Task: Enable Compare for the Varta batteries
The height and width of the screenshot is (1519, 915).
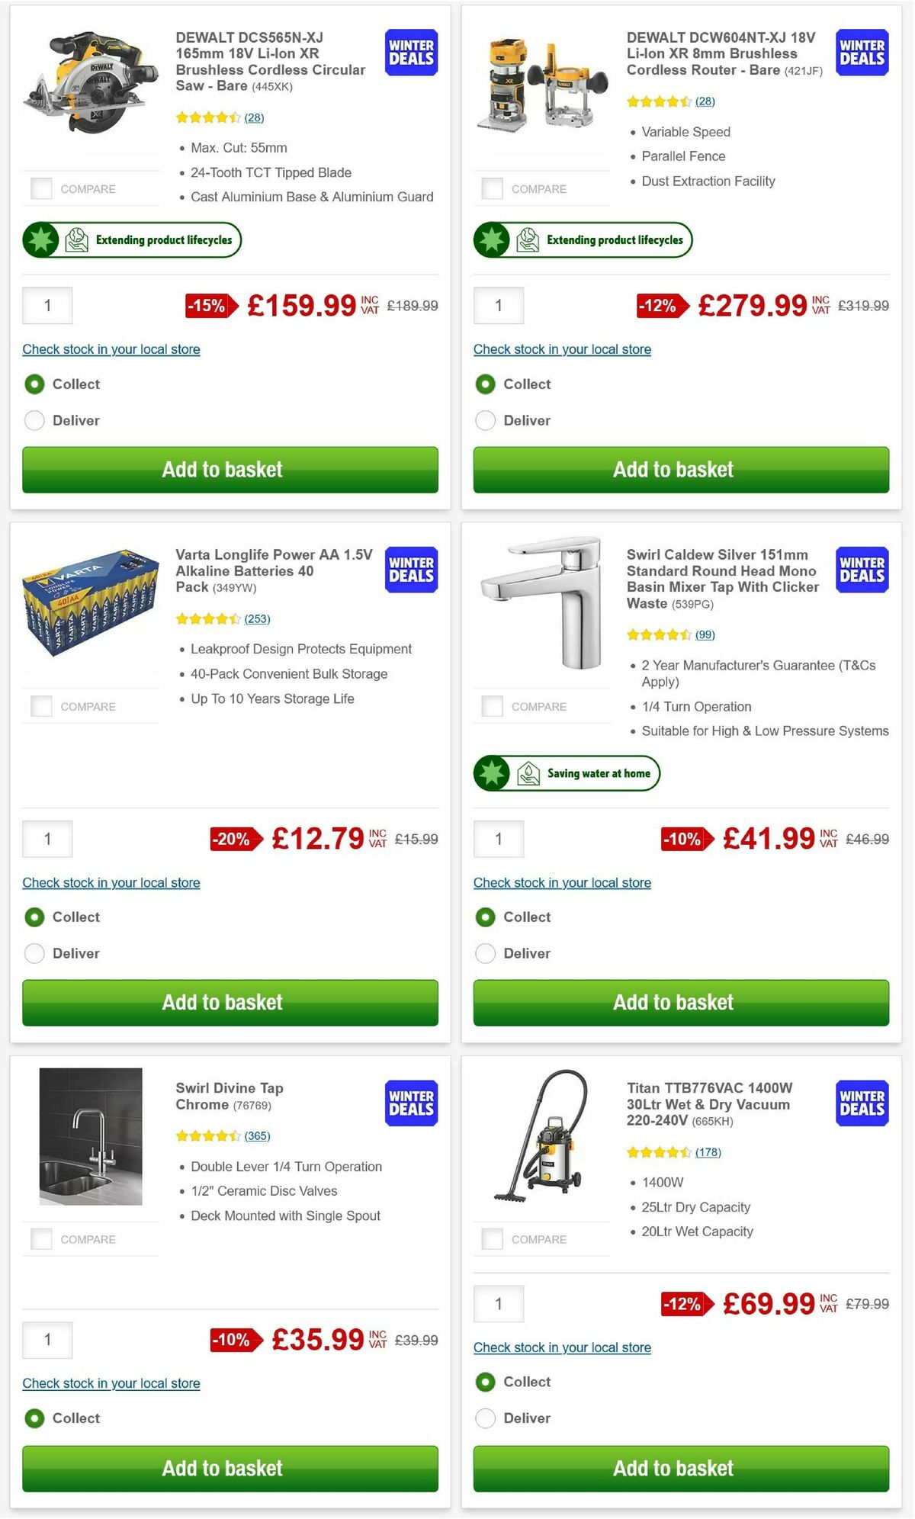Action: [x=40, y=705]
